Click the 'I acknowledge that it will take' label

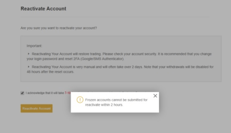point(45,93)
